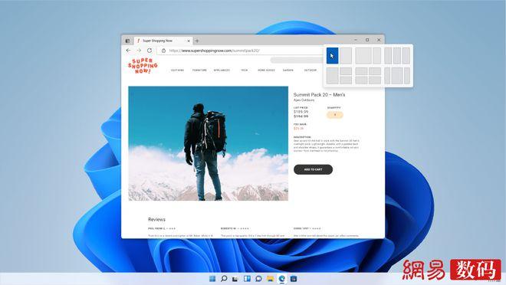Click Microsoft Edge icon in taskbar
The image size is (506, 285).
pos(281,279)
